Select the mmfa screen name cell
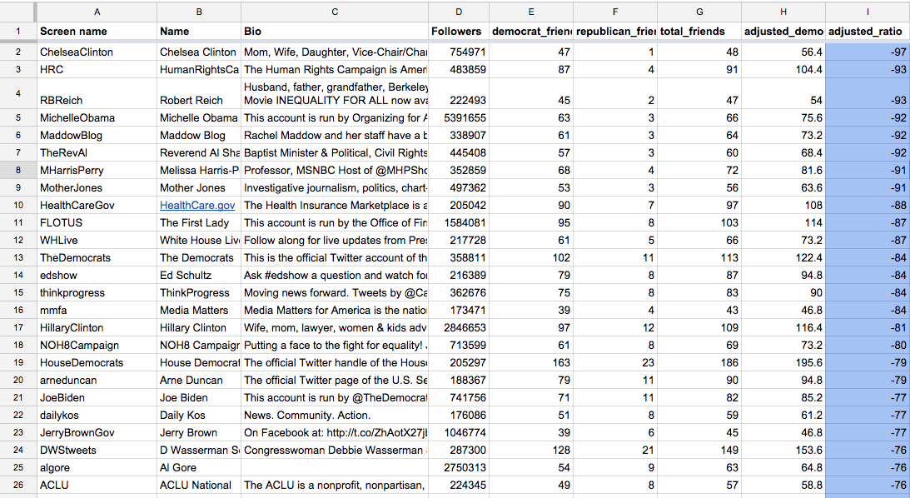Image resolution: width=910 pixels, height=498 pixels. tap(97, 311)
